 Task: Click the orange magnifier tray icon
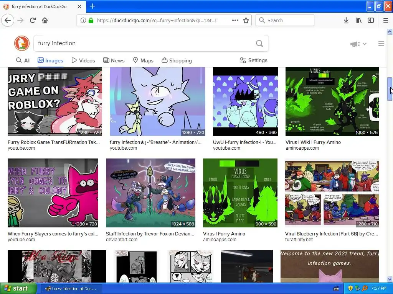coord(365,289)
